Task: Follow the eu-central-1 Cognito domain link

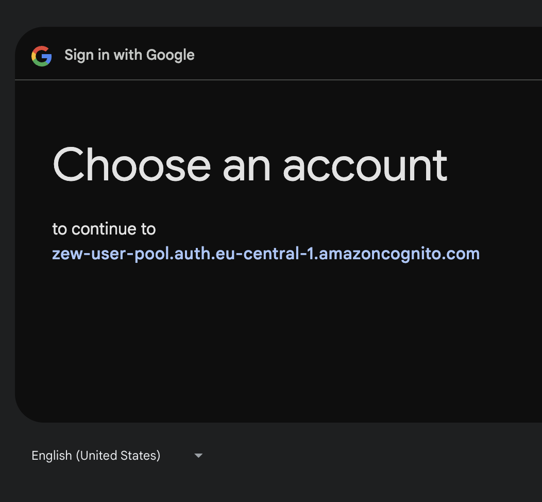Action: (266, 254)
